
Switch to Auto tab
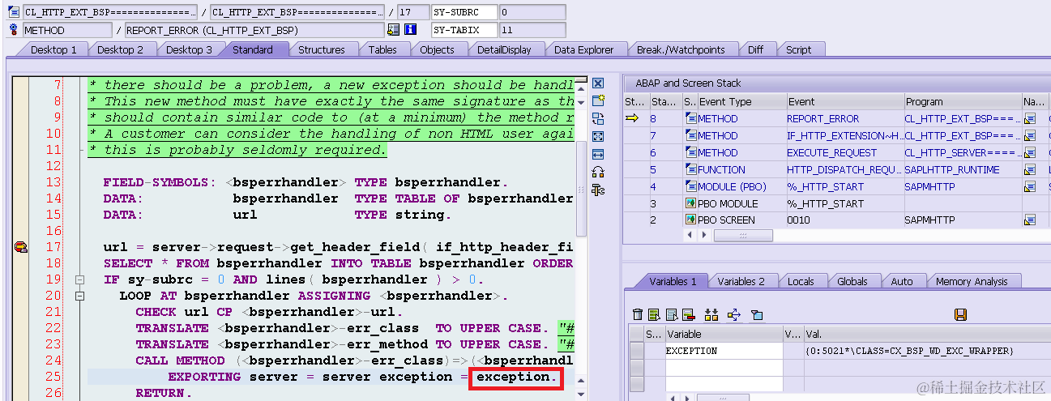coord(902,281)
